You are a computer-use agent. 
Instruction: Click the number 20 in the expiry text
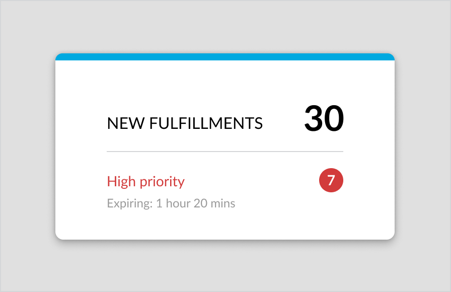pos(202,204)
